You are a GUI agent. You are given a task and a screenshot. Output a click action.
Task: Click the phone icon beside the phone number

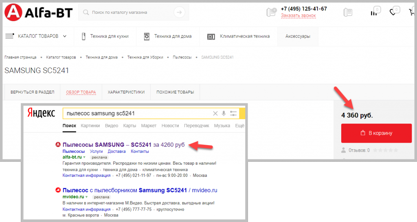tap(271, 12)
